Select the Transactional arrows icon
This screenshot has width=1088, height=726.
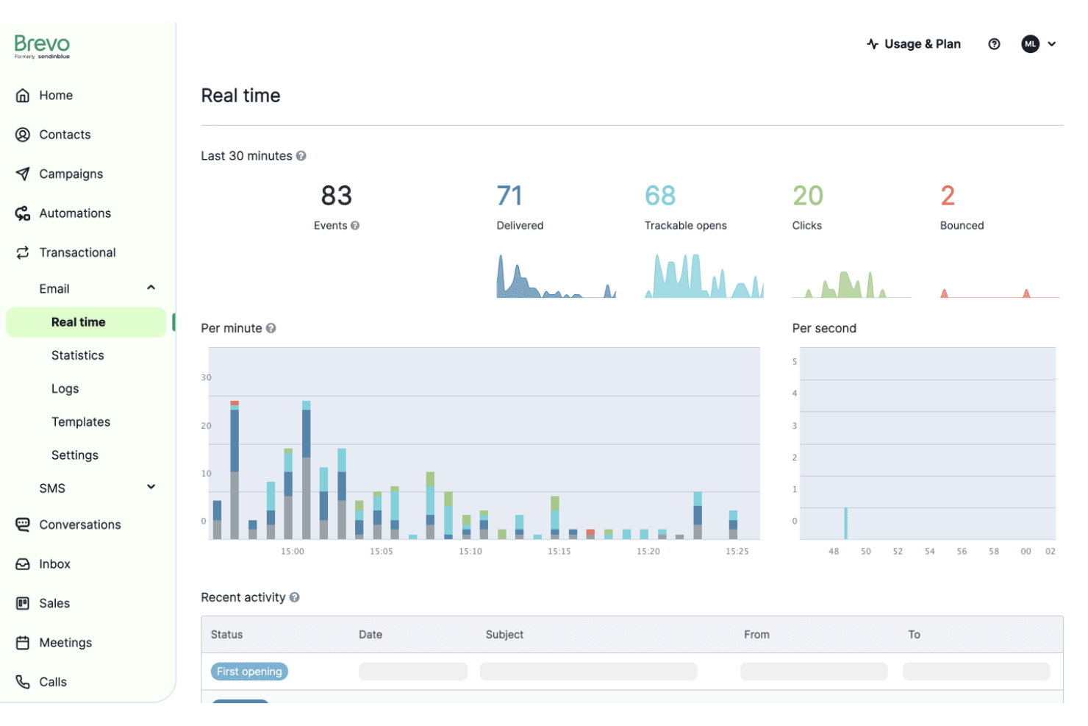pyautogui.click(x=23, y=252)
